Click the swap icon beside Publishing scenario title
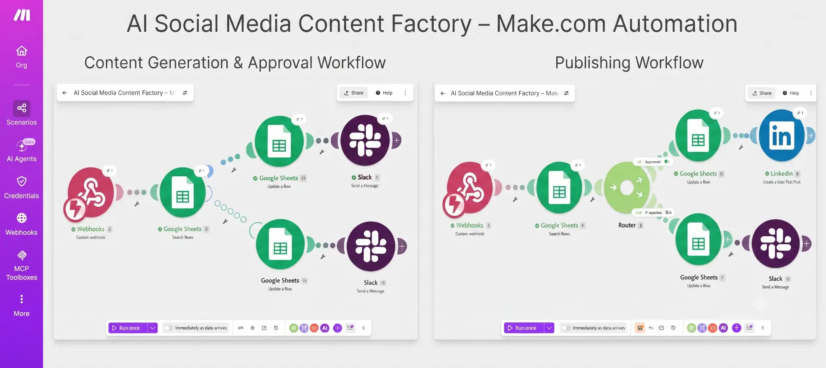 (x=567, y=93)
